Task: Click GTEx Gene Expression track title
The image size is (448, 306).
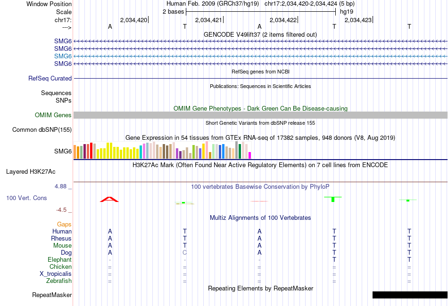Action: (260, 138)
